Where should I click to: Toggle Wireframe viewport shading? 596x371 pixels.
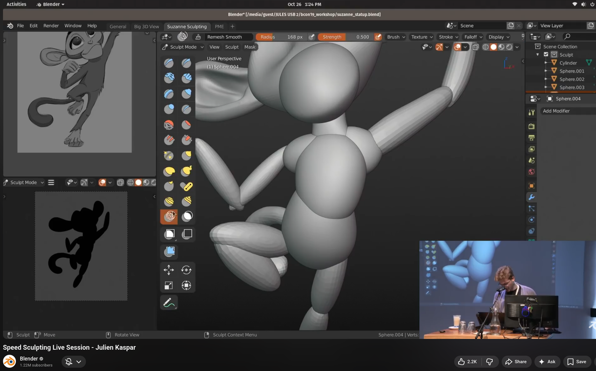(486, 46)
